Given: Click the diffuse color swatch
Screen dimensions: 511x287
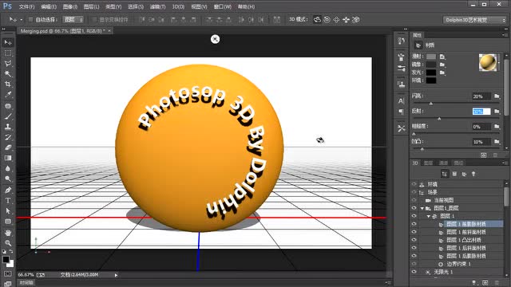Looking at the screenshot, I should tap(431, 57).
